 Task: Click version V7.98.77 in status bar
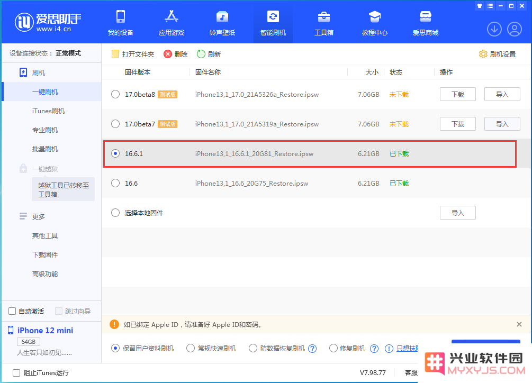373,373
